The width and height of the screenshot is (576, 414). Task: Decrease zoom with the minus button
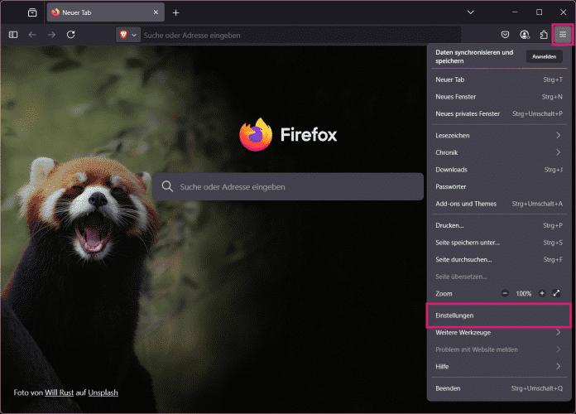[505, 294]
